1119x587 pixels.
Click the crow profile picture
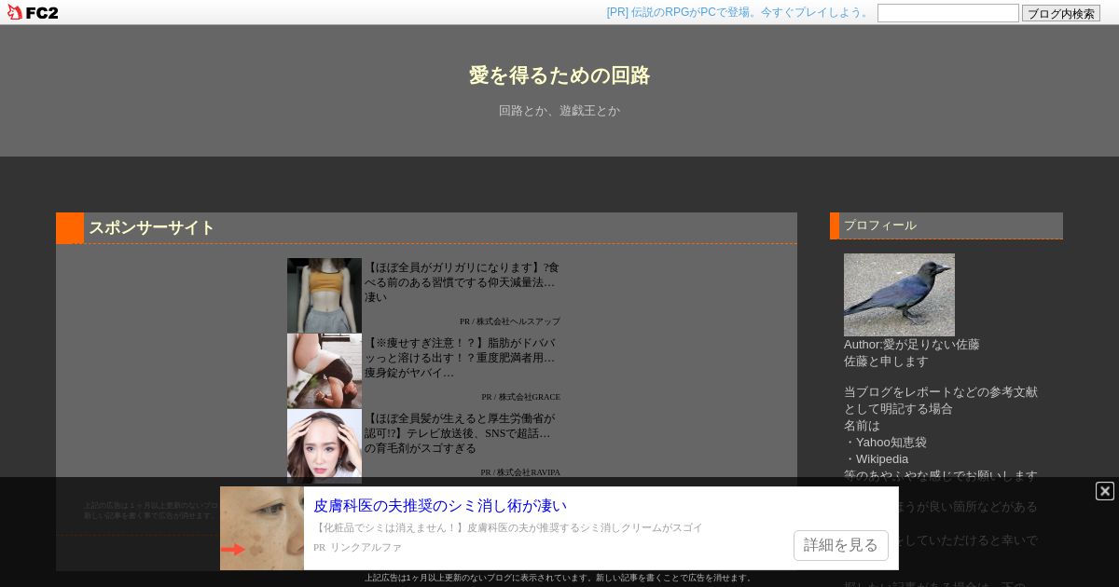click(x=899, y=294)
